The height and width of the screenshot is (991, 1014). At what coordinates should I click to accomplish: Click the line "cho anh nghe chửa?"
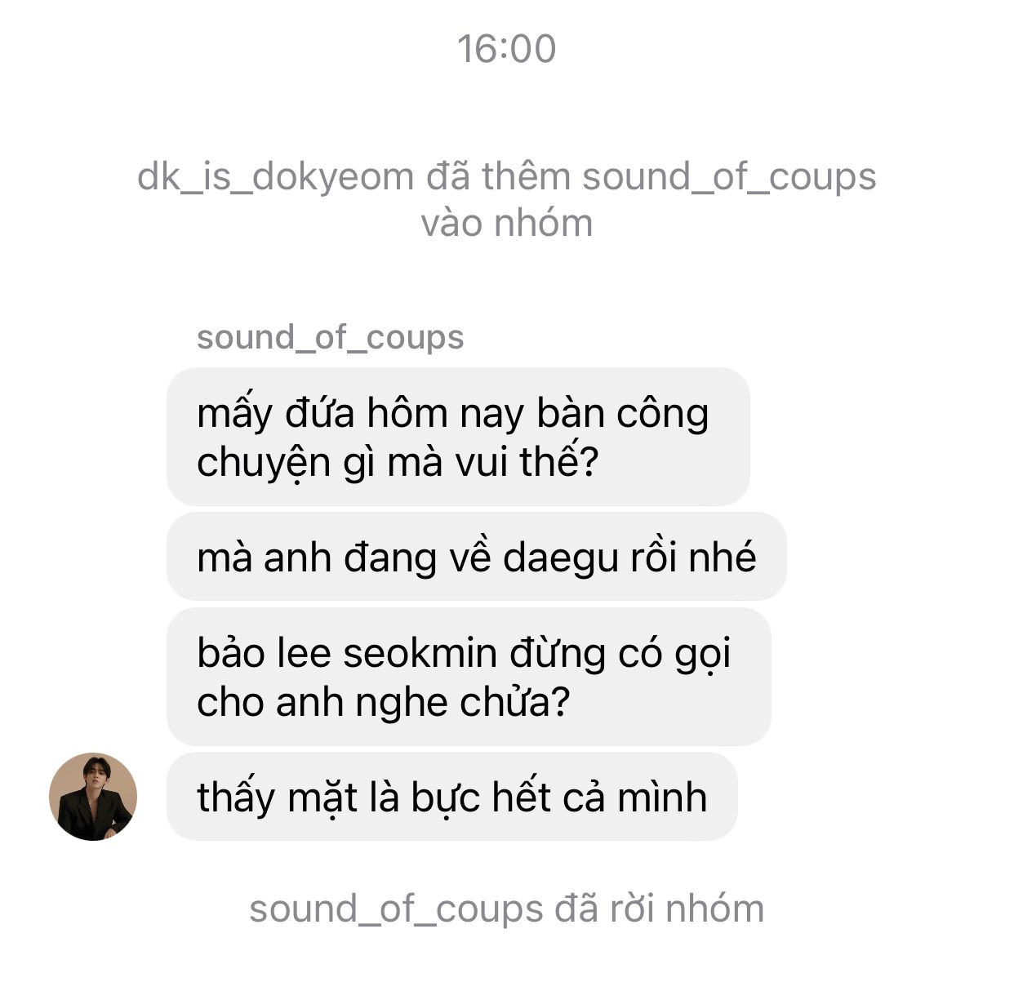(x=383, y=702)
